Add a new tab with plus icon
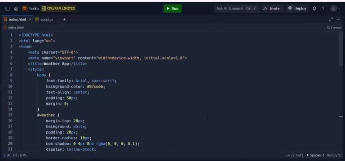The image size is (345, 161). click(x=64, y=20)
